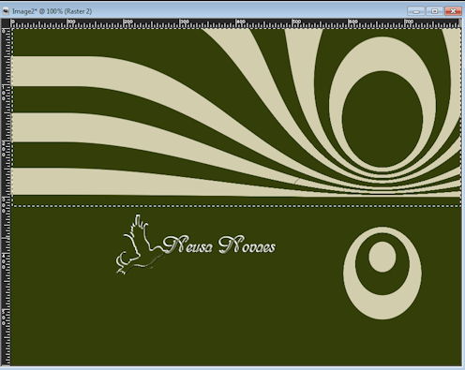This screenshot has height=370, width=465.
Task: Click the horizontal ruler at 400 mark
Action: click(236, 23)
